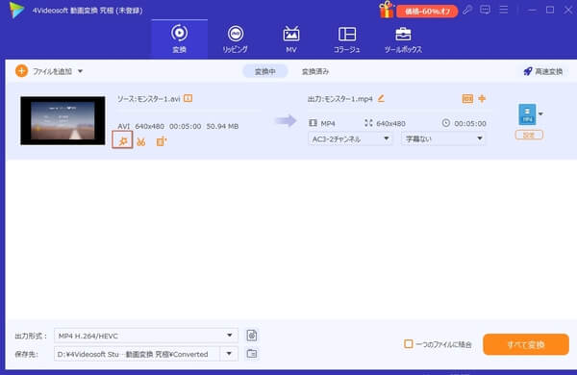
Task: Expand the ファイルを追加 dropdown arrow
Action: click(80, 71)
